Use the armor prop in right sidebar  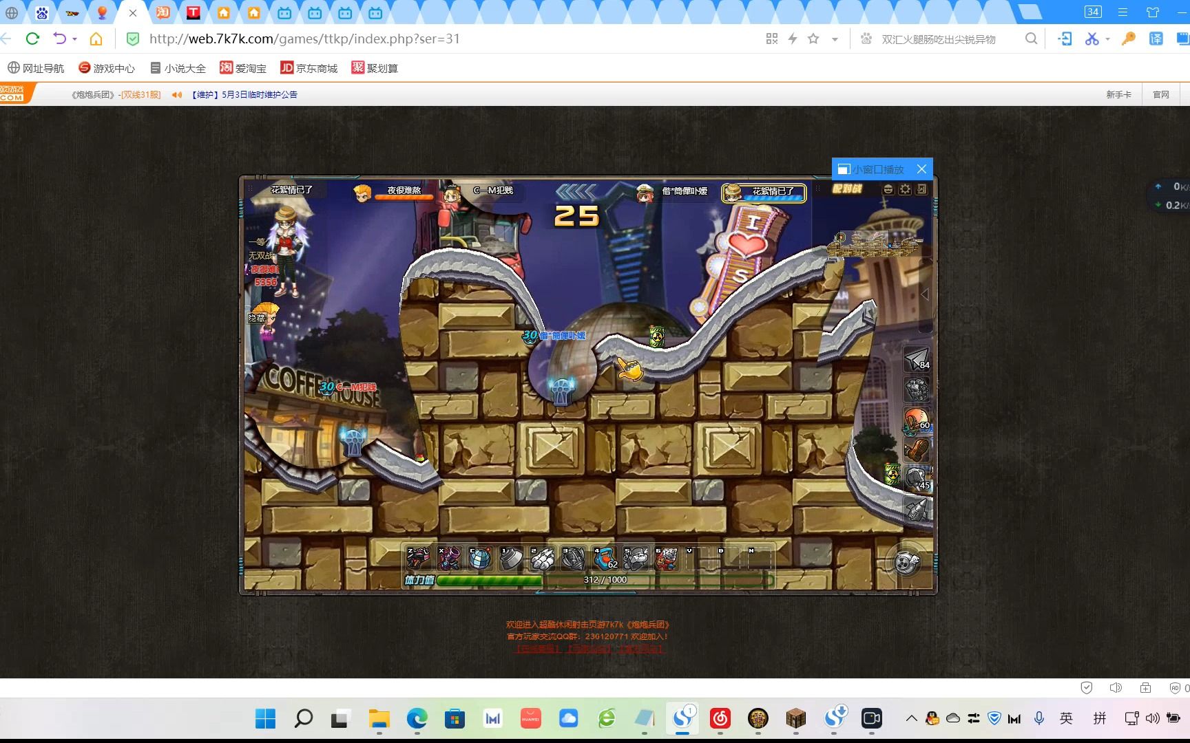pyautogui.click(x=917, y=389)
